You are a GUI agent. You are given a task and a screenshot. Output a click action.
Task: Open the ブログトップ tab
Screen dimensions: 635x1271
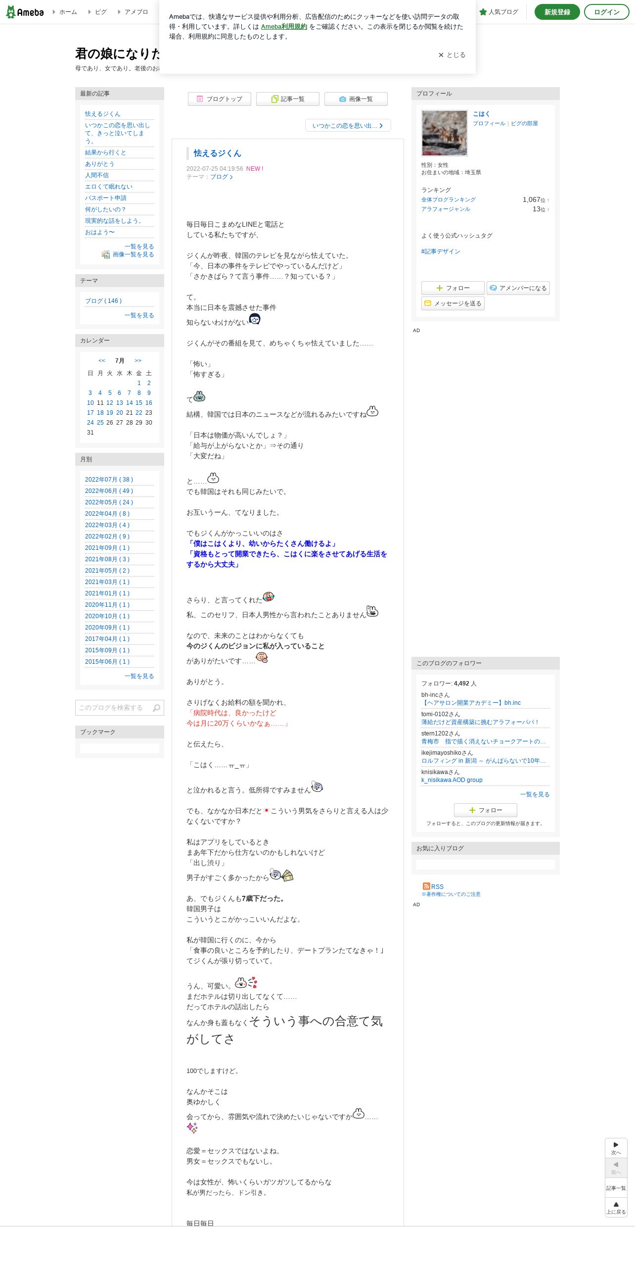point(220,99)
